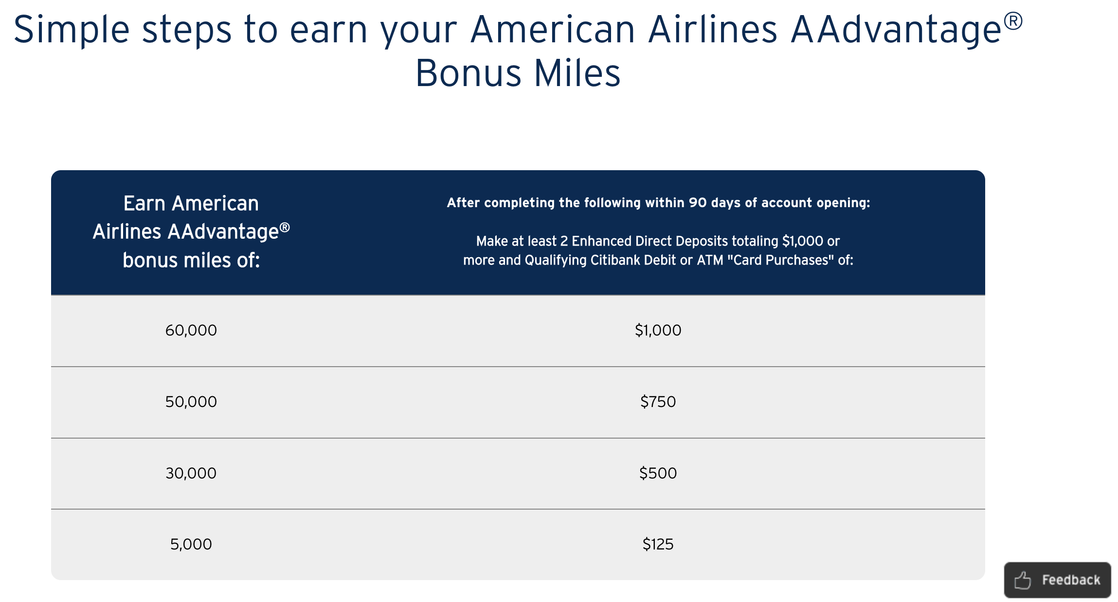Click the thumbs-up icon on the Feedback button
The height and width of the screenshot is (602, 1118).
[1023, 580]
